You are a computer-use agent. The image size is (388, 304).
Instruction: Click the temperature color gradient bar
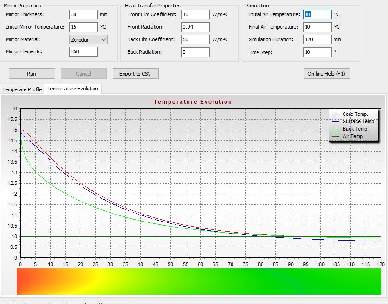click(199, 281)
